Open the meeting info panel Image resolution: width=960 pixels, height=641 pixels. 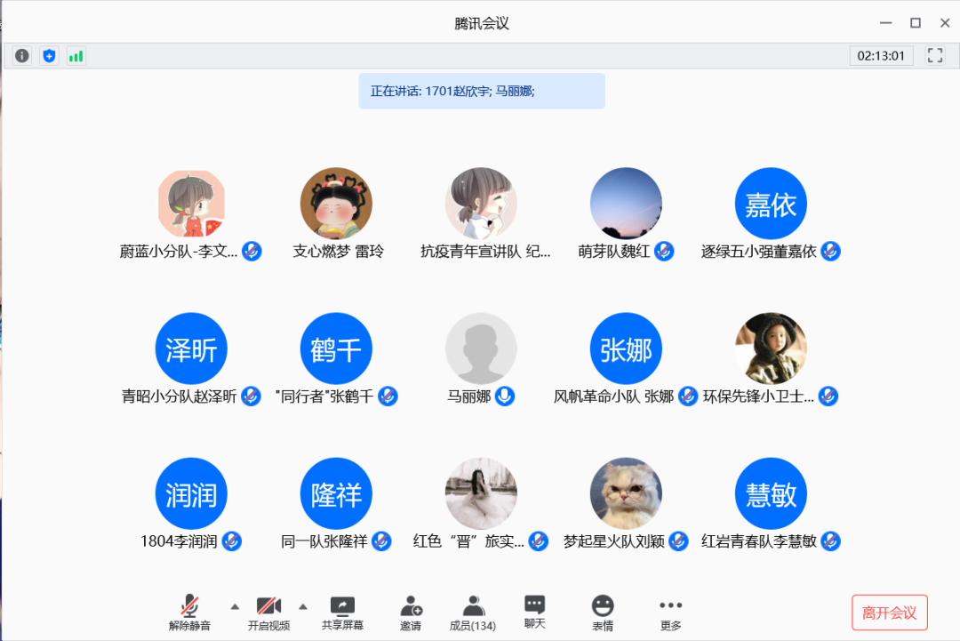20,55
